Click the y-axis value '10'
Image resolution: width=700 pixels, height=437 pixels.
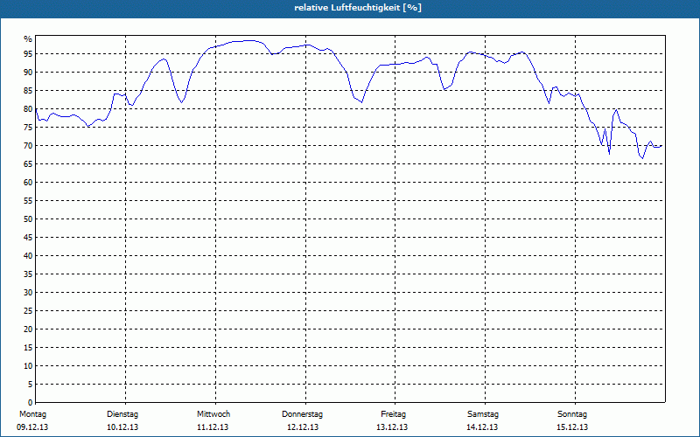(x=28, y=365)
